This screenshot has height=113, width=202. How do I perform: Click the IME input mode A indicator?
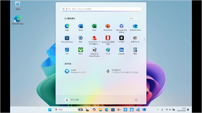click(162, 110)
